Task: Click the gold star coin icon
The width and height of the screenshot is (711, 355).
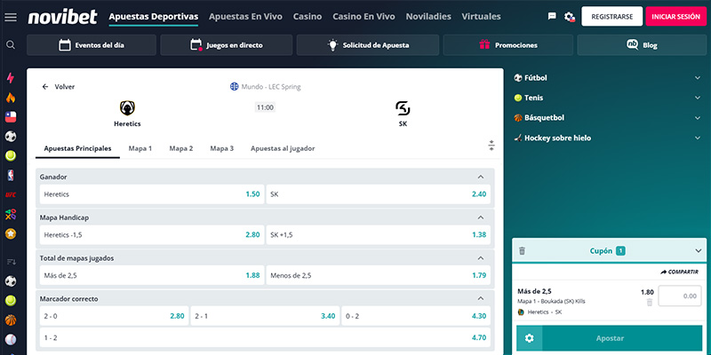Action: pyautogui.click(x=11, y=233)
